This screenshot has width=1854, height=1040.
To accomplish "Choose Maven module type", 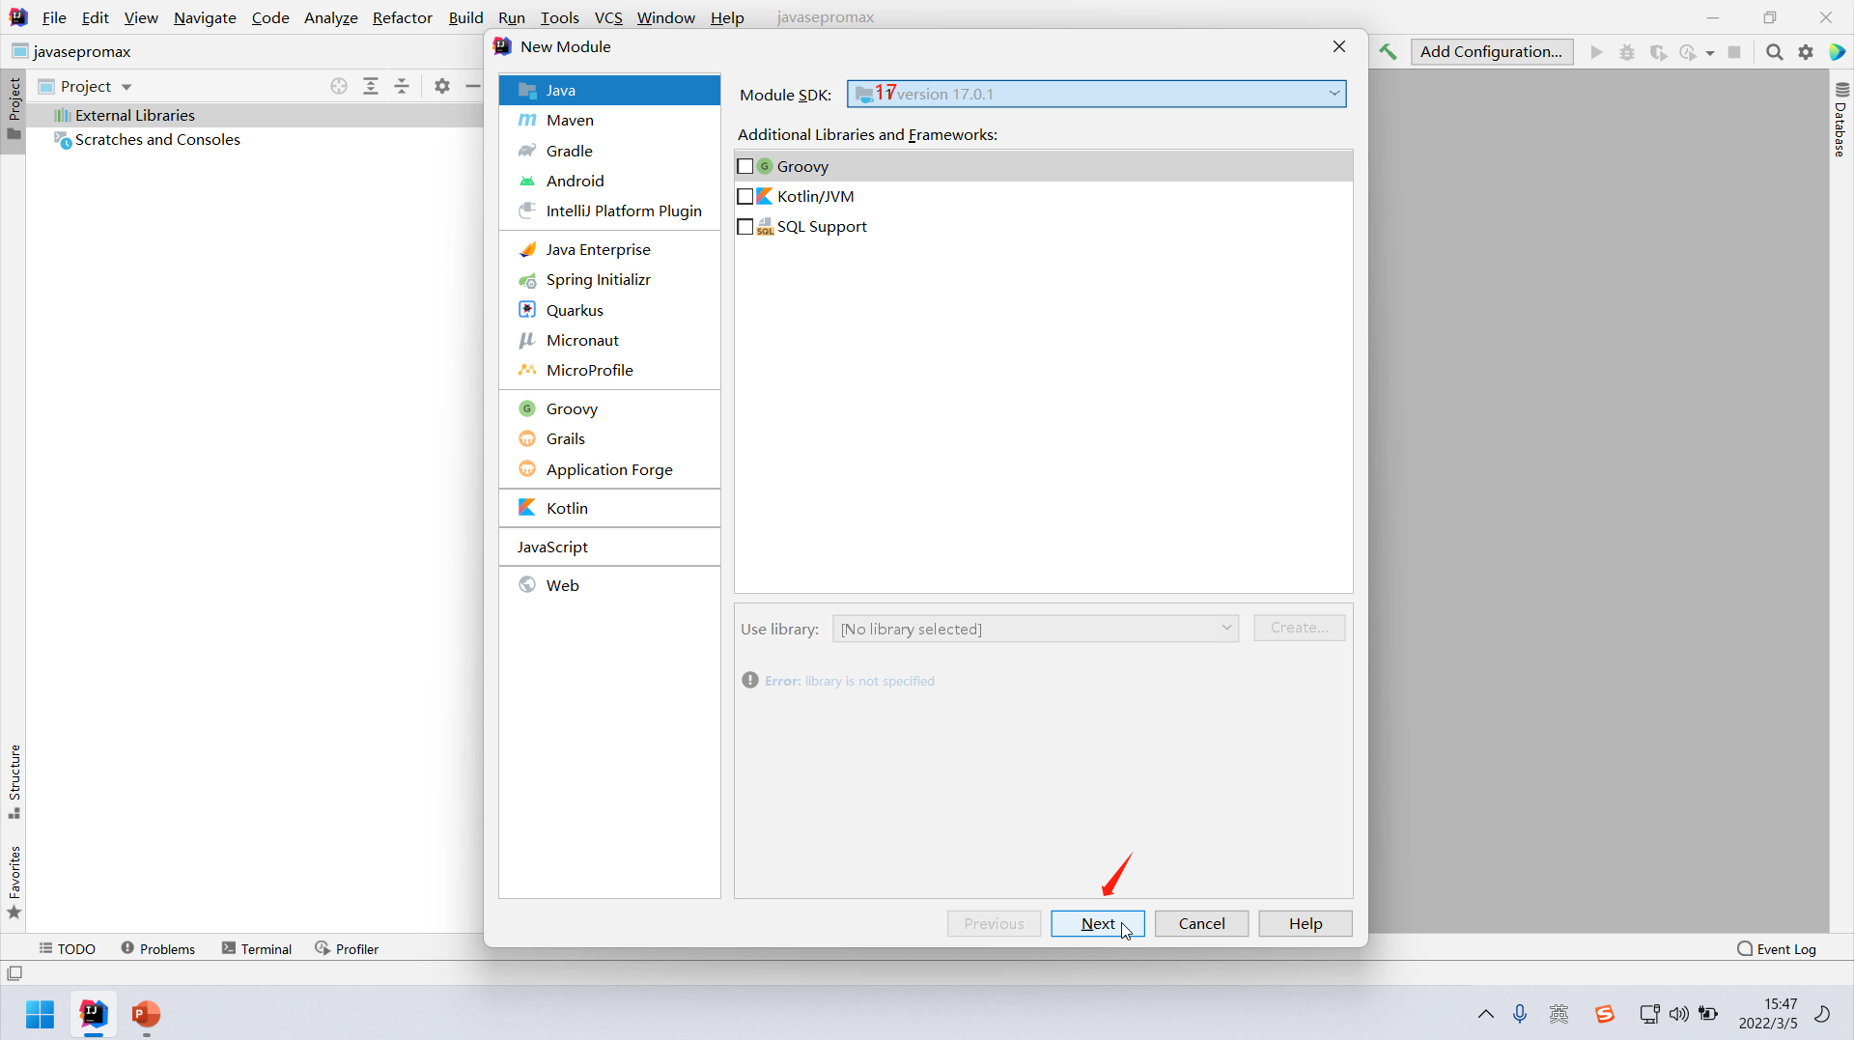I will click(x=609, y=120).
